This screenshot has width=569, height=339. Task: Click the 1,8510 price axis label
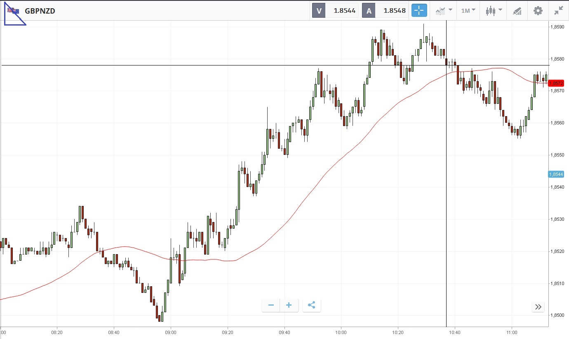[x=557, y=283]
